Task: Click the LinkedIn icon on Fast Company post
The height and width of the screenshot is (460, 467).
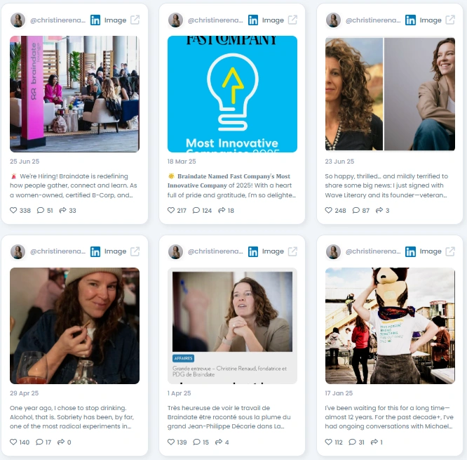Action: (253, 20)
